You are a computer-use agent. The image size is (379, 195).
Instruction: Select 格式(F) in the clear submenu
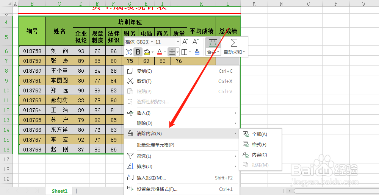[260, 145]
